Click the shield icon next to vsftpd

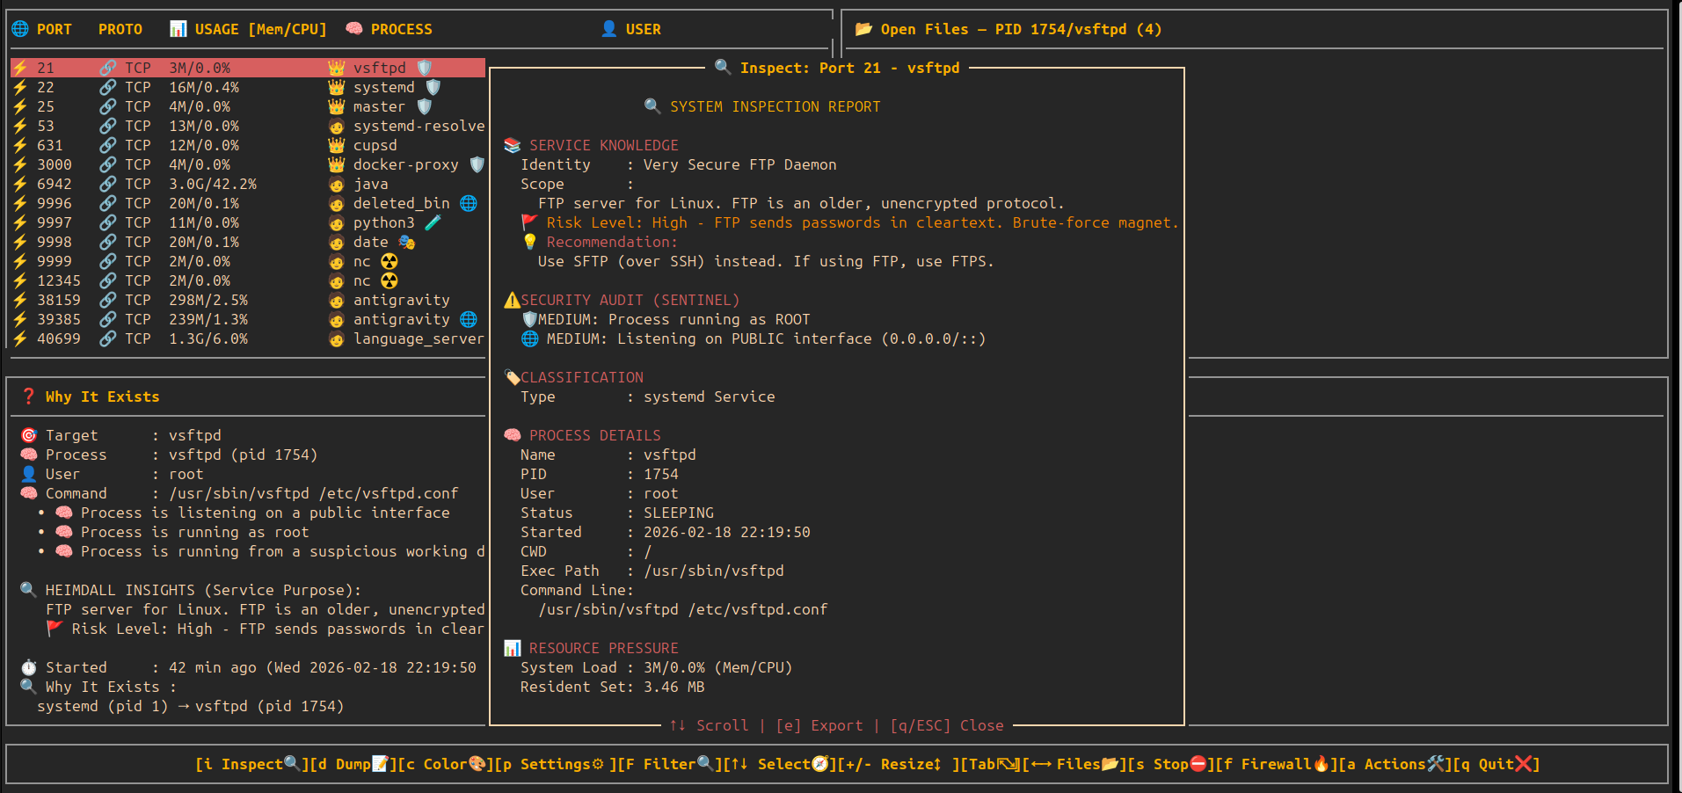(425, 68)
